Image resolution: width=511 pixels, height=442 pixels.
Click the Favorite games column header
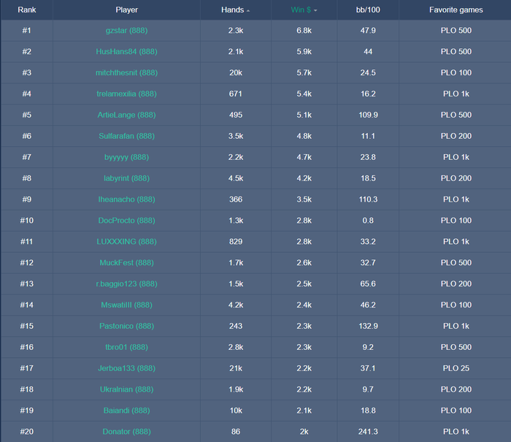tap(456, 10)
